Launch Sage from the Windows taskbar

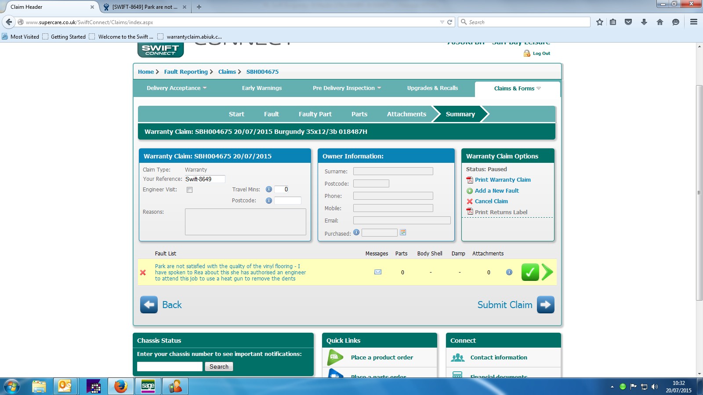[x=148, y=386]
